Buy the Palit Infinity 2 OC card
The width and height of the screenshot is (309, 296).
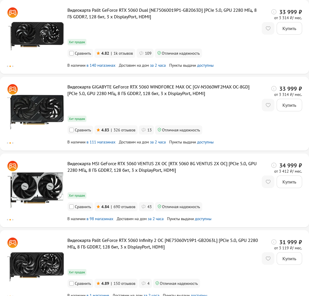(x=289, y=258)
